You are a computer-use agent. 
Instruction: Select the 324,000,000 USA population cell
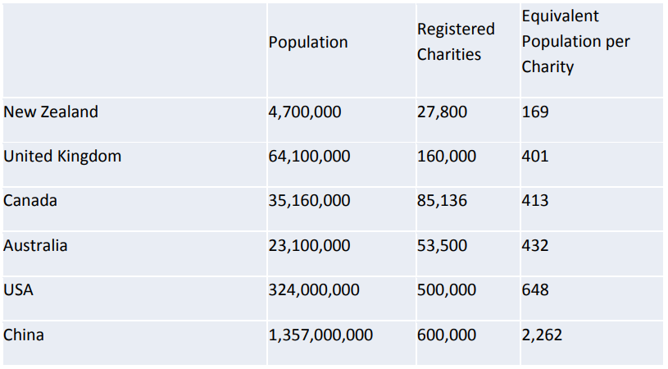[x=314, y=289]
